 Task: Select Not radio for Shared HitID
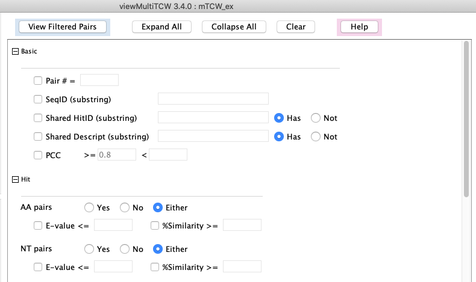tap(316, 118)
